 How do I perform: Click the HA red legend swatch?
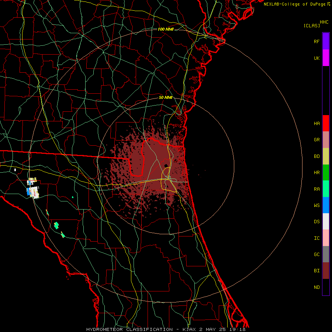pyautogui.click(x=326, y=123)
